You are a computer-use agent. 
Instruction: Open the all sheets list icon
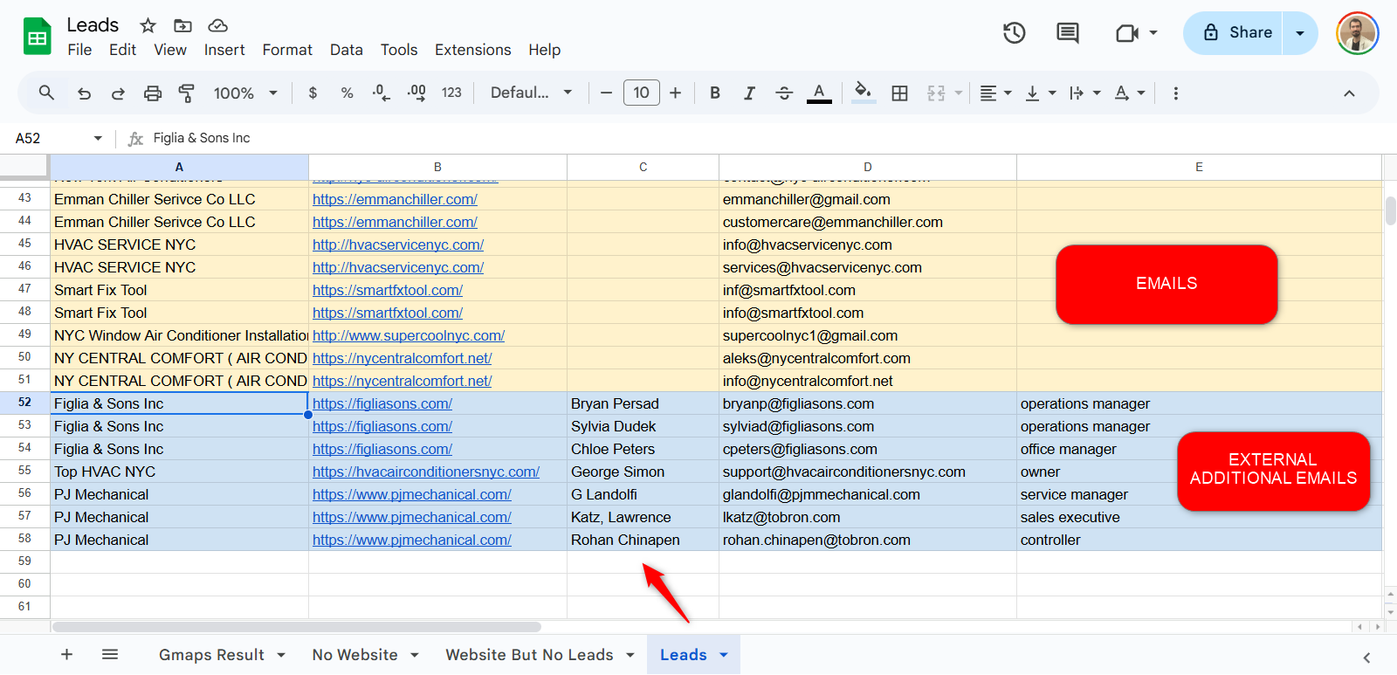110,654
